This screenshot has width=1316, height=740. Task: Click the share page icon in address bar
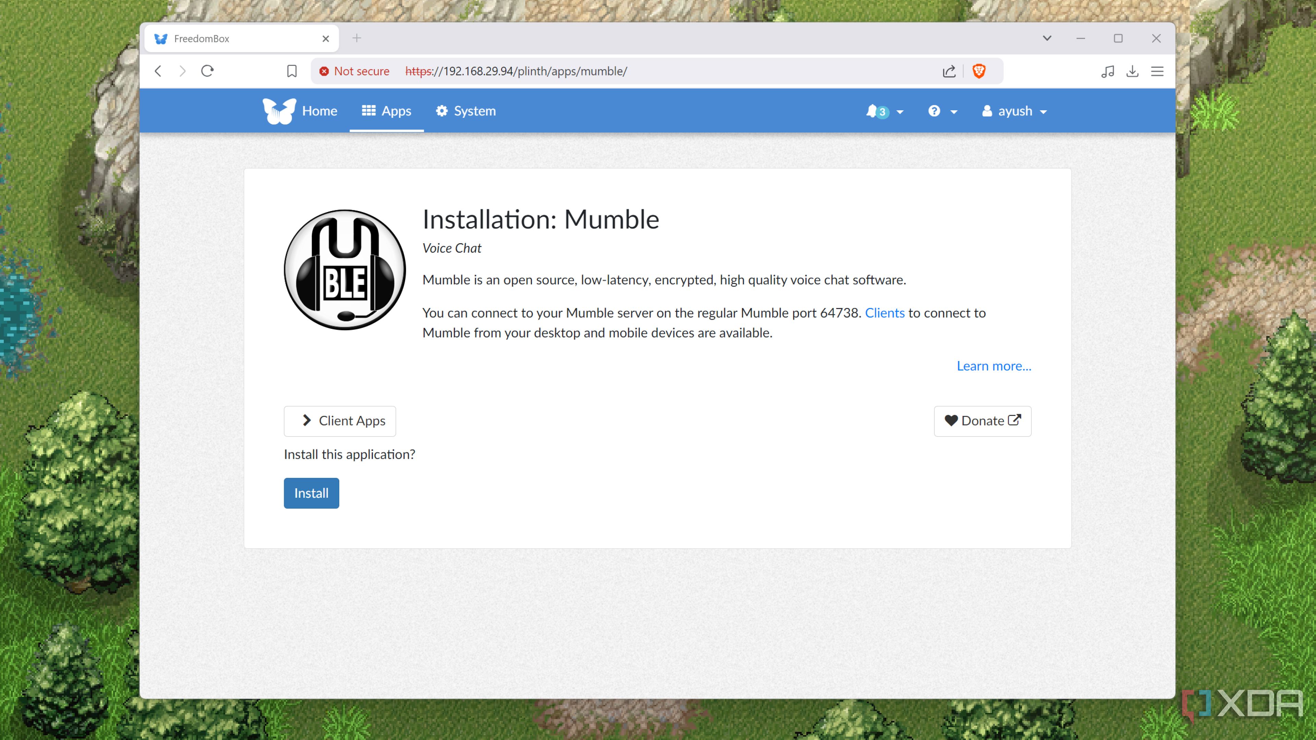(949, 71)
